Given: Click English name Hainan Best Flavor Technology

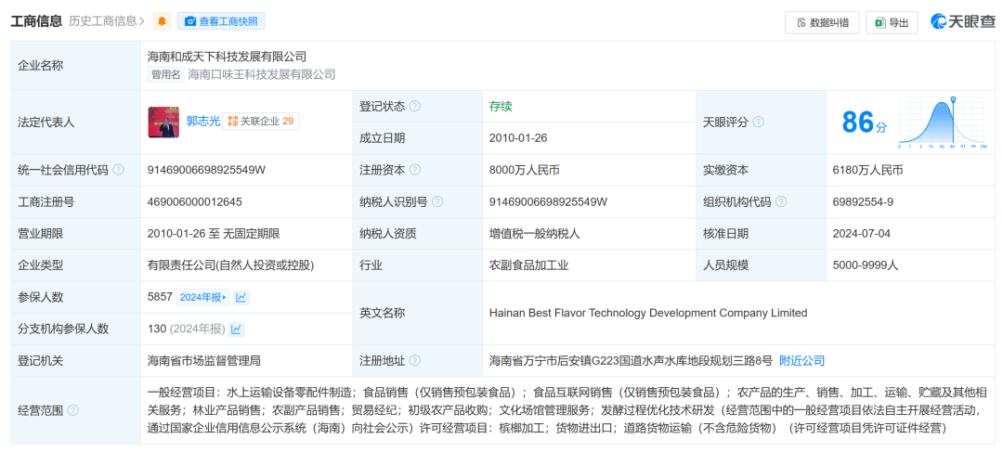Looking at the screenshot, I should (648, 314).
